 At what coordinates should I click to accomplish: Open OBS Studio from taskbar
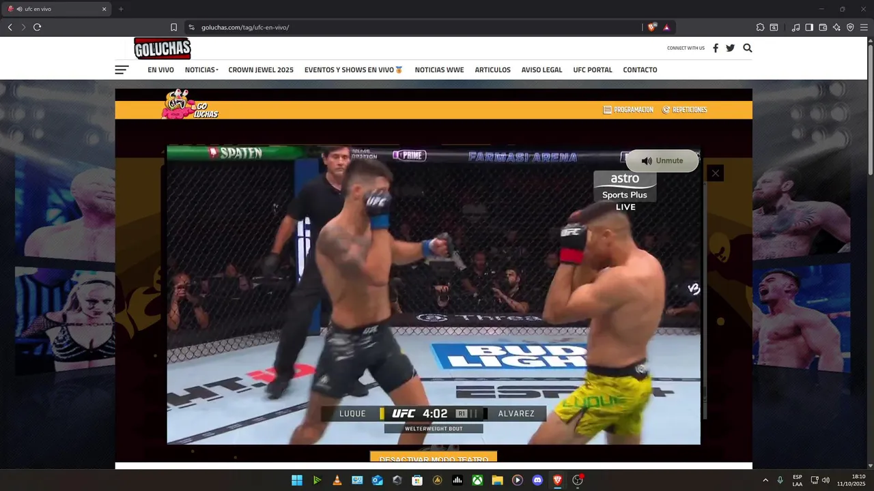point(578,480)
